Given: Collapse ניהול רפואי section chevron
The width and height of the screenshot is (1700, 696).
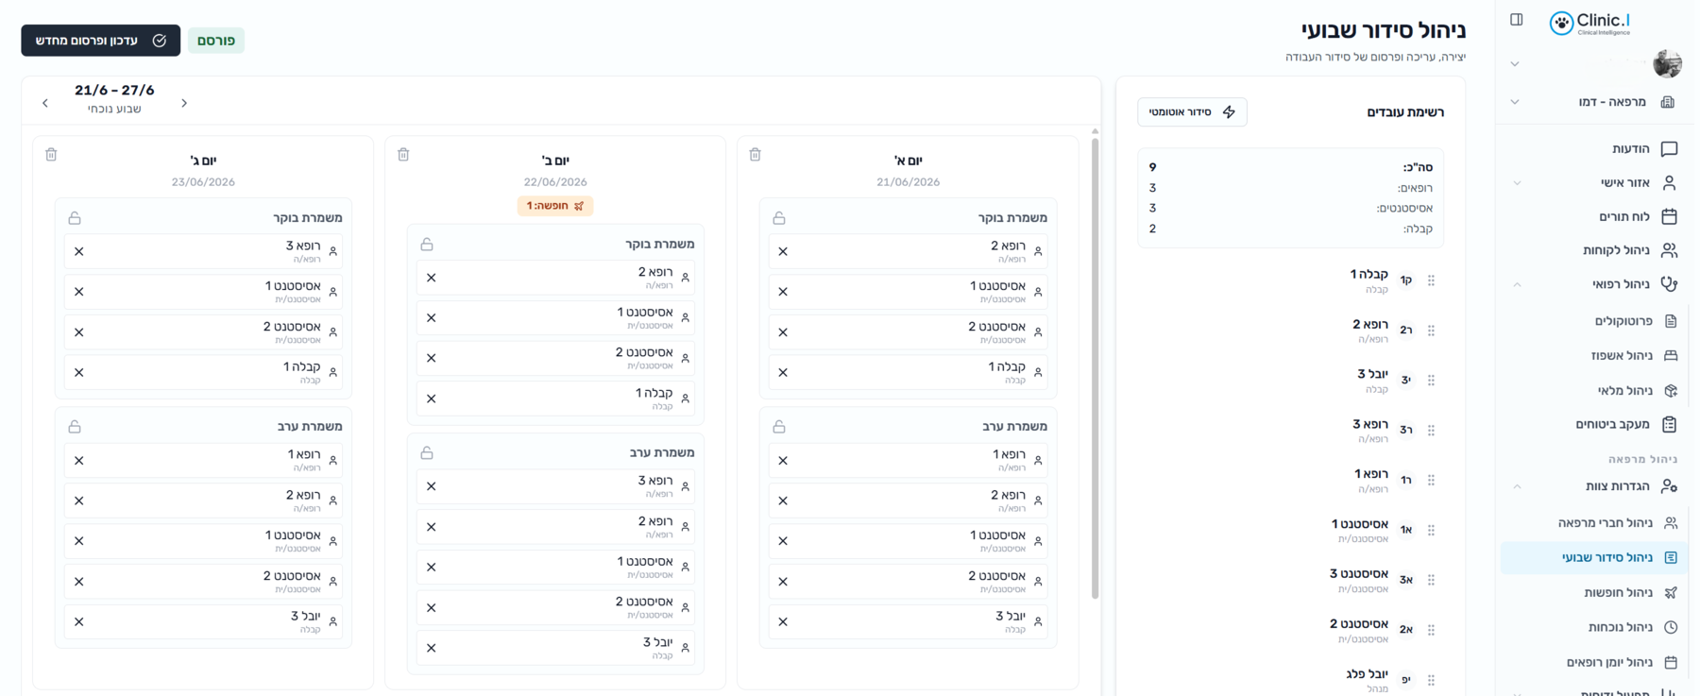Looking at the screenshot, I should (1517, 284).
